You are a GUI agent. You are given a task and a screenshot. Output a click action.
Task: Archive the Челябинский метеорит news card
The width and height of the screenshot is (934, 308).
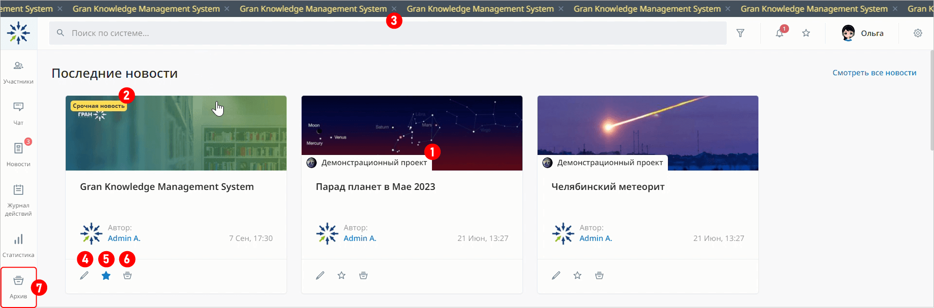tap(599, 275)
